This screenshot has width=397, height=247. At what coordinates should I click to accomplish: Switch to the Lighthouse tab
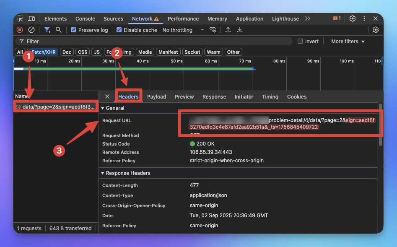point(285,19)
